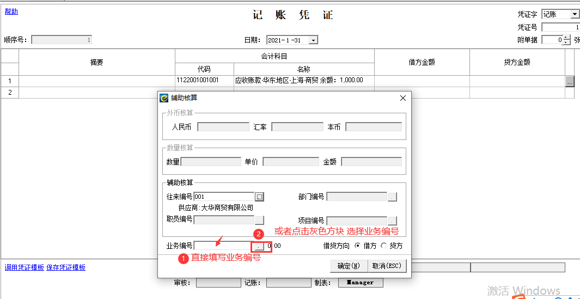
Task: Click the 项目编号 input field
Action: 357,221
